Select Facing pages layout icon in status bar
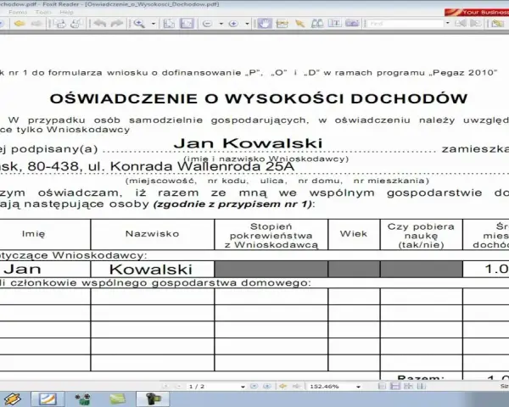509x407 pixels. (x=408, y=387)
